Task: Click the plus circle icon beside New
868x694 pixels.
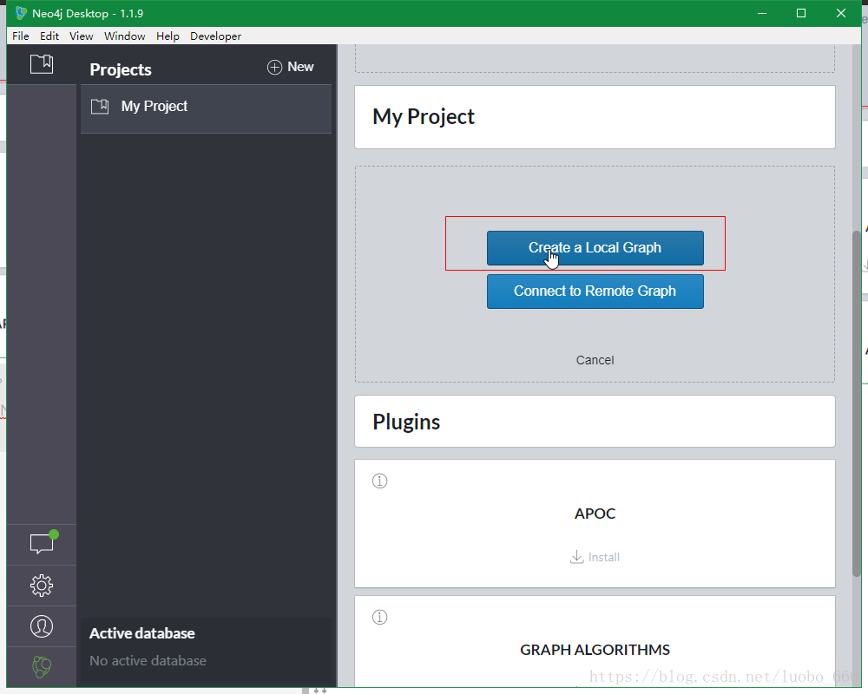Action: tap(274, 67)
